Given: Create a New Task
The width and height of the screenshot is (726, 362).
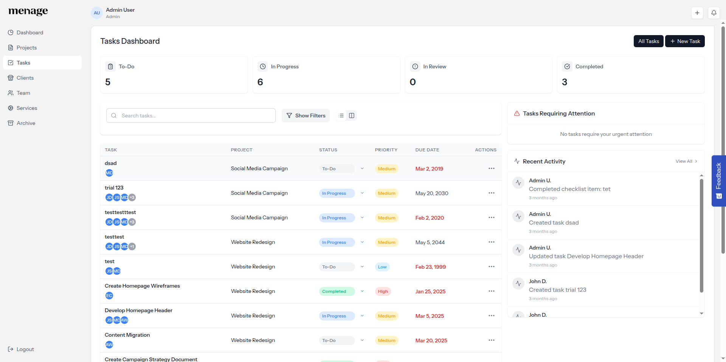Looking at the screenshot, I should tap(684, 41).
